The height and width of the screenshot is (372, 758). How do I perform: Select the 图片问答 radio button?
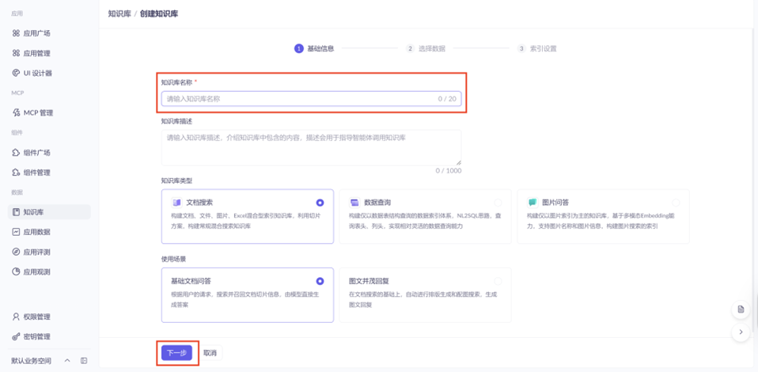click(x=676, y=202)
